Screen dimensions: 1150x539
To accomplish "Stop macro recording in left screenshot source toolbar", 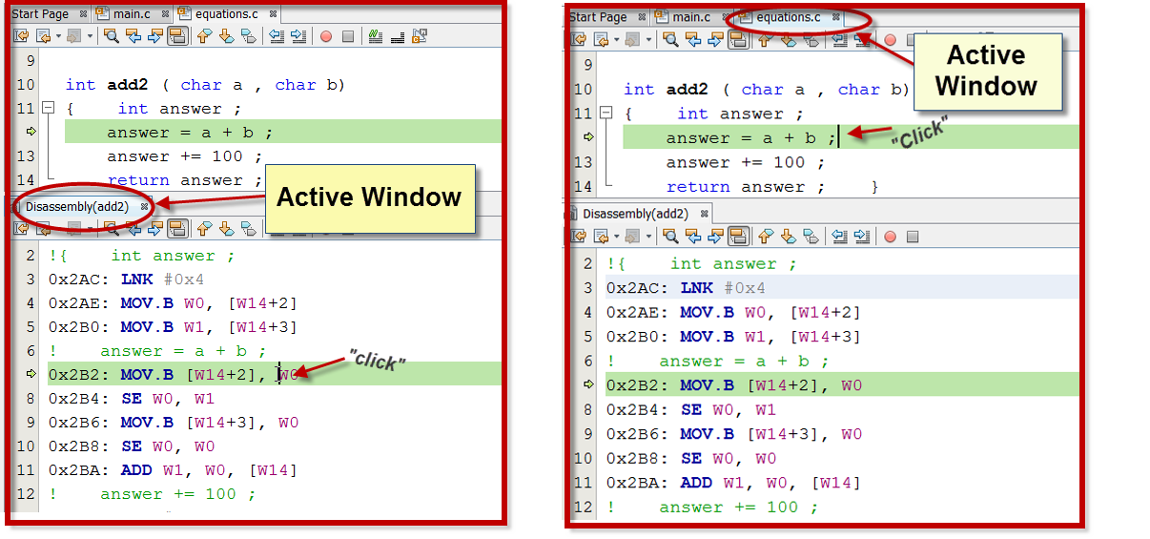I will (x=348, y=36).
